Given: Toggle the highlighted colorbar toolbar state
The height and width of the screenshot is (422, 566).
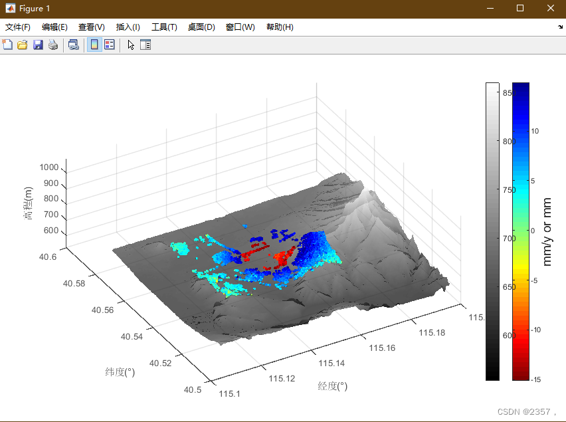Looking at the screenshot, I should click(x=94, y=45).
